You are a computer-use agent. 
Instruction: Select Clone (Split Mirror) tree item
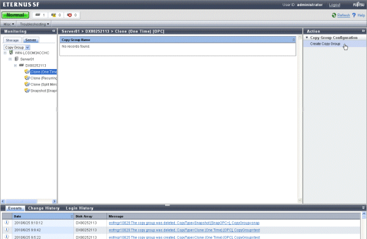click(x=43, y=84)
